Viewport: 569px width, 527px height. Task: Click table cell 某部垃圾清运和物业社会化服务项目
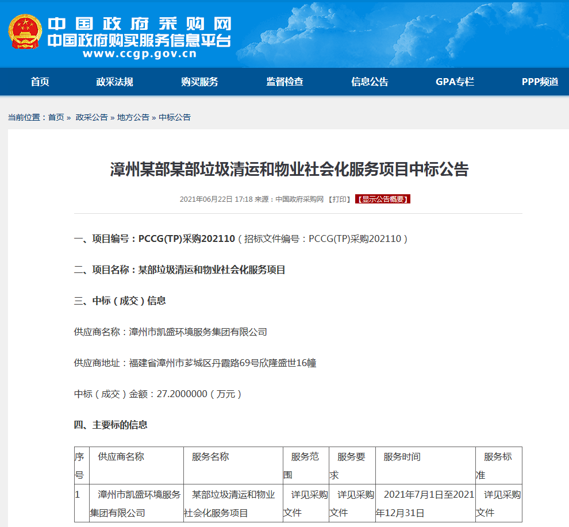coord(233,503)
